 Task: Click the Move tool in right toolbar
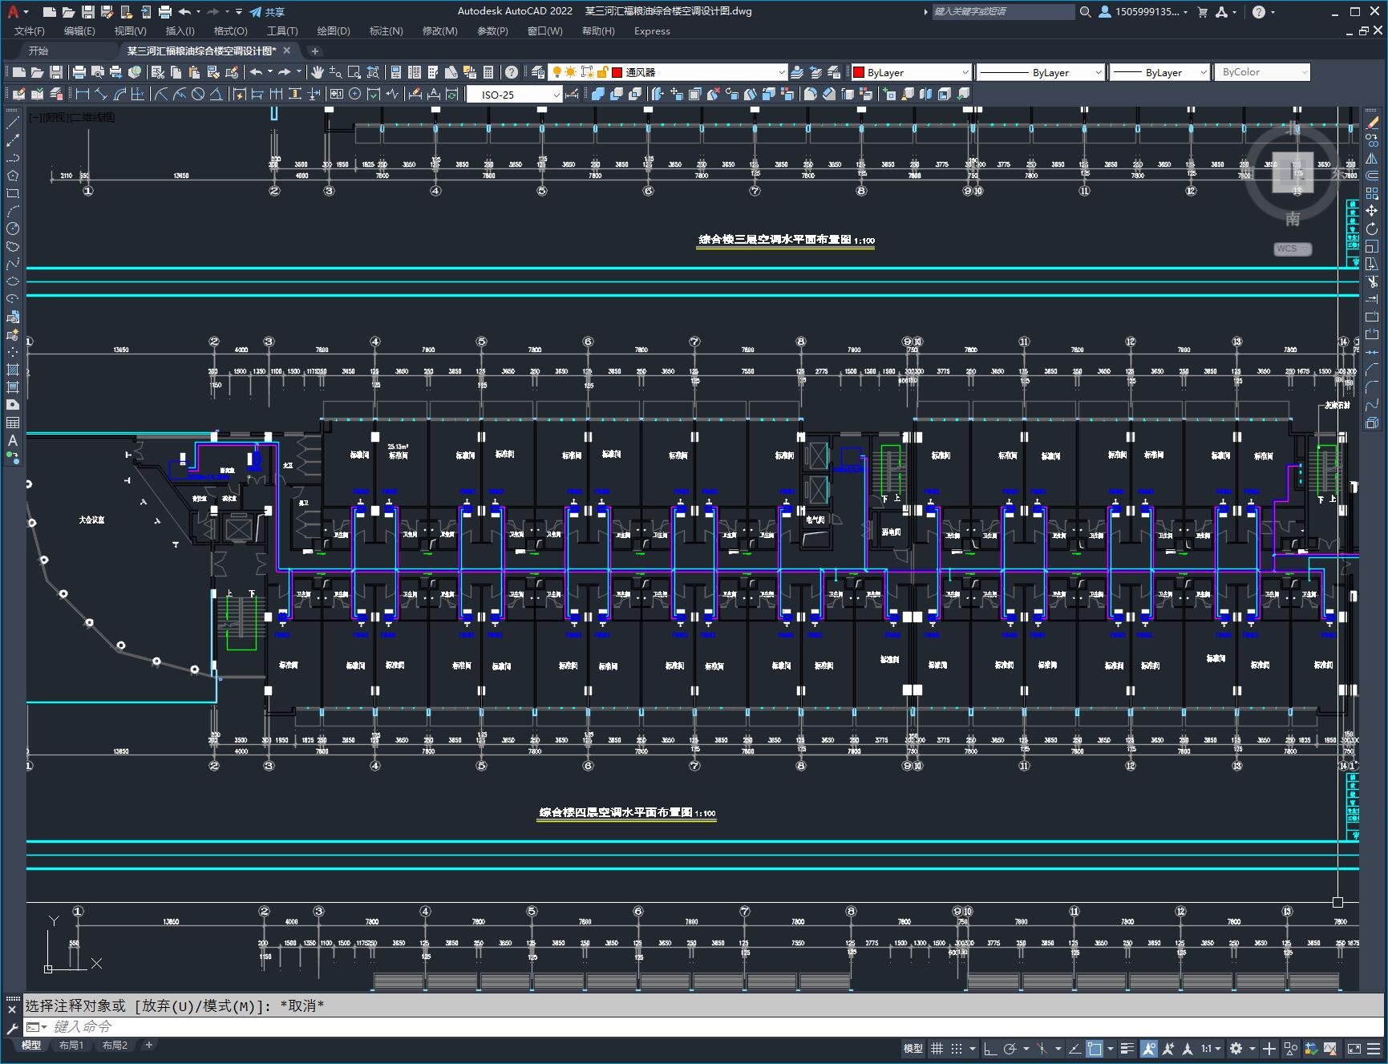pos(1372,211)
